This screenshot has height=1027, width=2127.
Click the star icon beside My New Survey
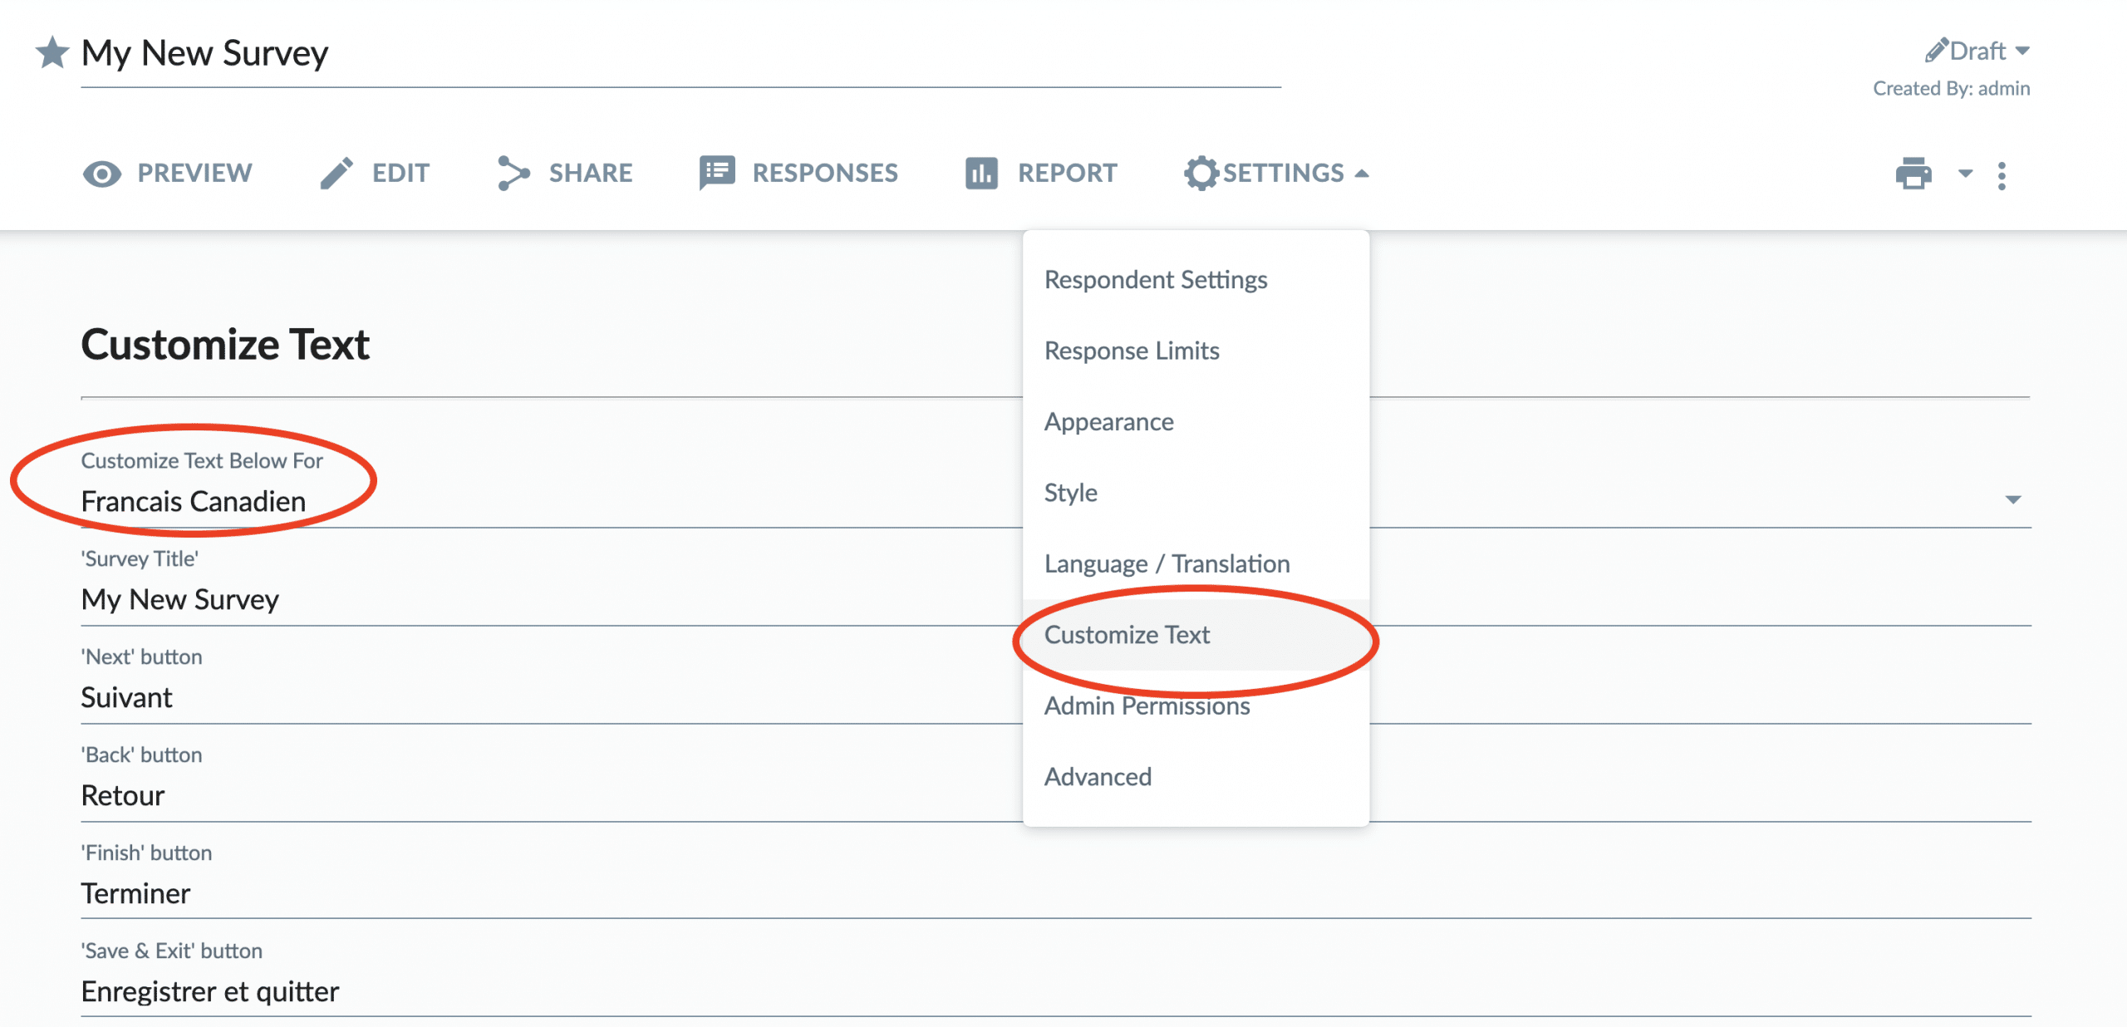[52, 53]
